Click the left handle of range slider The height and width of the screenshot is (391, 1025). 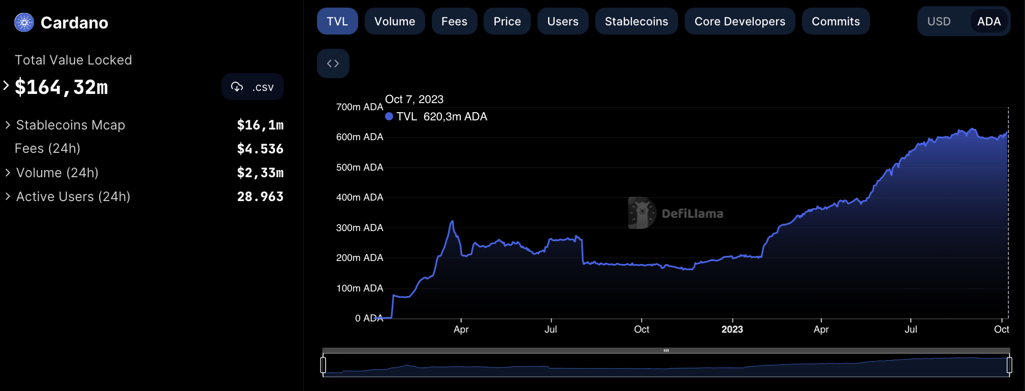point(323,365)
